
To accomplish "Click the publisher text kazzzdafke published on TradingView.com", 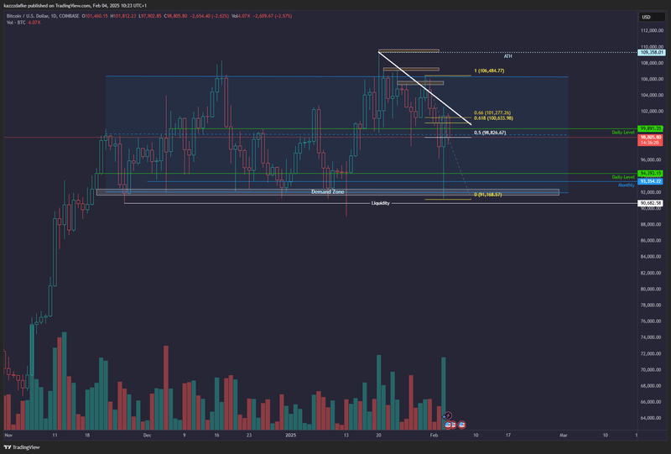I will pos(48,6).
